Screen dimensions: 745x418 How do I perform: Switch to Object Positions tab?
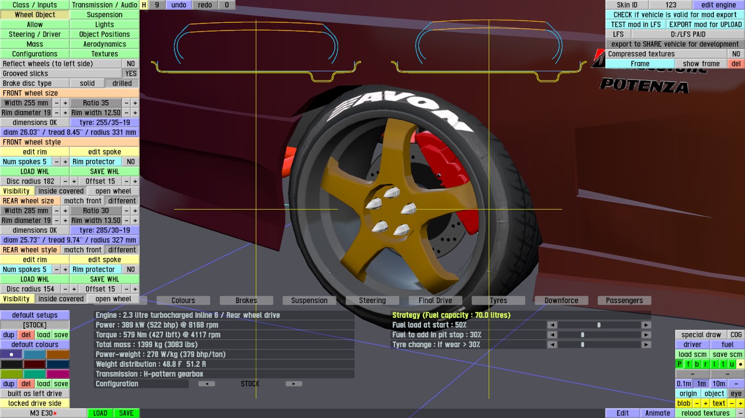pos(105,34)
